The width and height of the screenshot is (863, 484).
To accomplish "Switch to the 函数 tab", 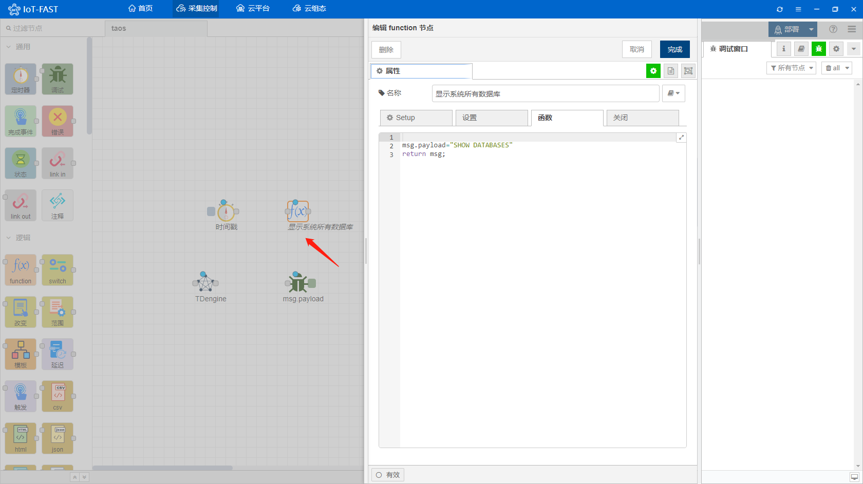I will pyautogui.click(x=567, y=118).
